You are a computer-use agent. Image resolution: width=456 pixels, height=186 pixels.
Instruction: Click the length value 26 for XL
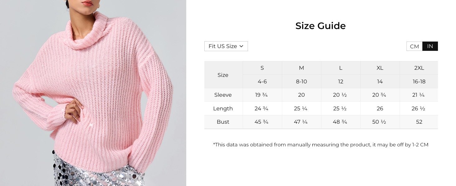380,108
